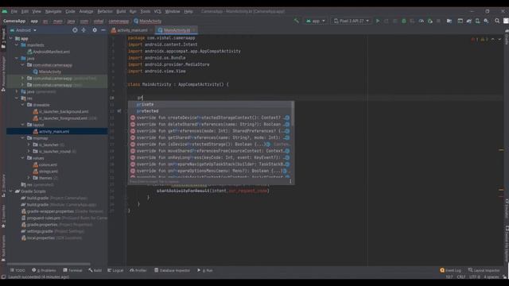This screenshot has width=509, height=286.
Task: Open the Refactor menu
Action: (105, 11)
